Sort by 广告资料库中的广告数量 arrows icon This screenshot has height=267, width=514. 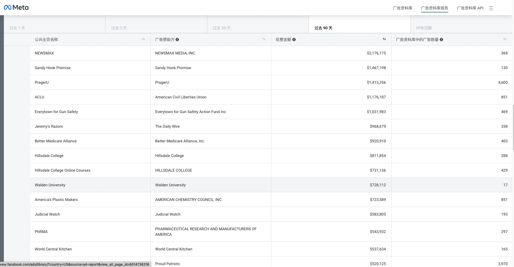[505, 39]
